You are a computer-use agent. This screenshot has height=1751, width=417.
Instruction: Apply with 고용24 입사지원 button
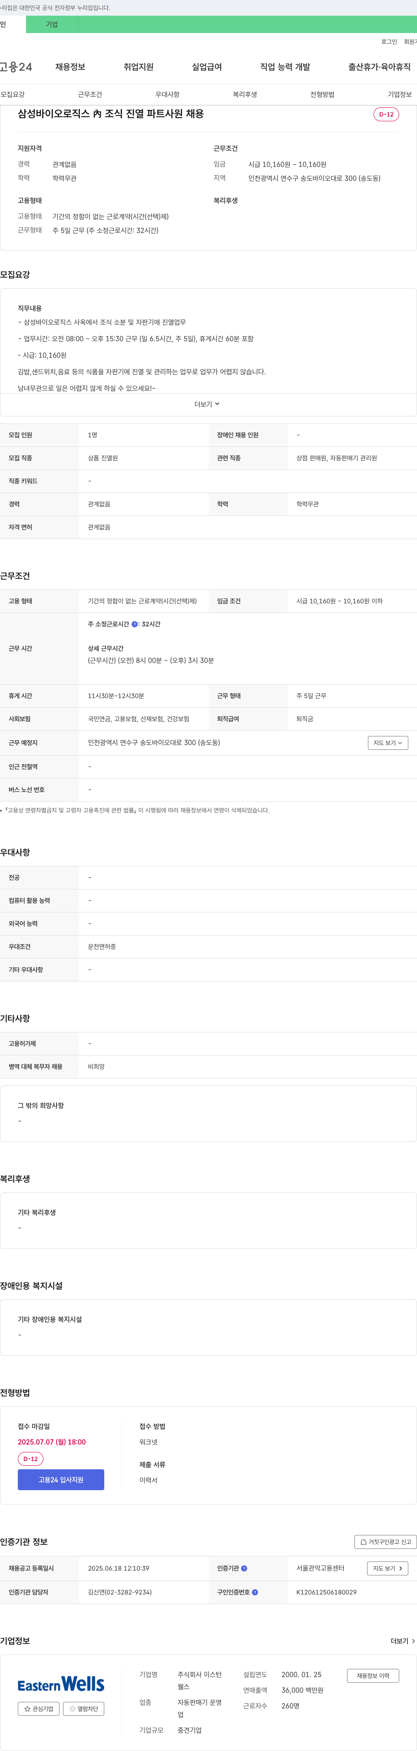tap(61, 1480)
